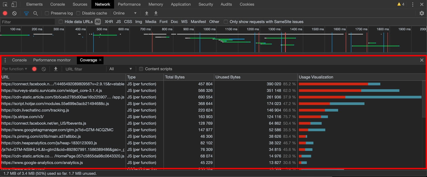Image resolution: width=427 pixels, height=177 pixels.
Task: Check the Content scripts checkbox
Action: [141, 69]
